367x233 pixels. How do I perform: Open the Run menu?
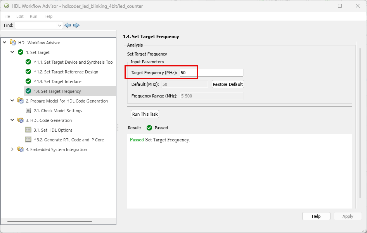pyautogui.click(x=33, y=16)
